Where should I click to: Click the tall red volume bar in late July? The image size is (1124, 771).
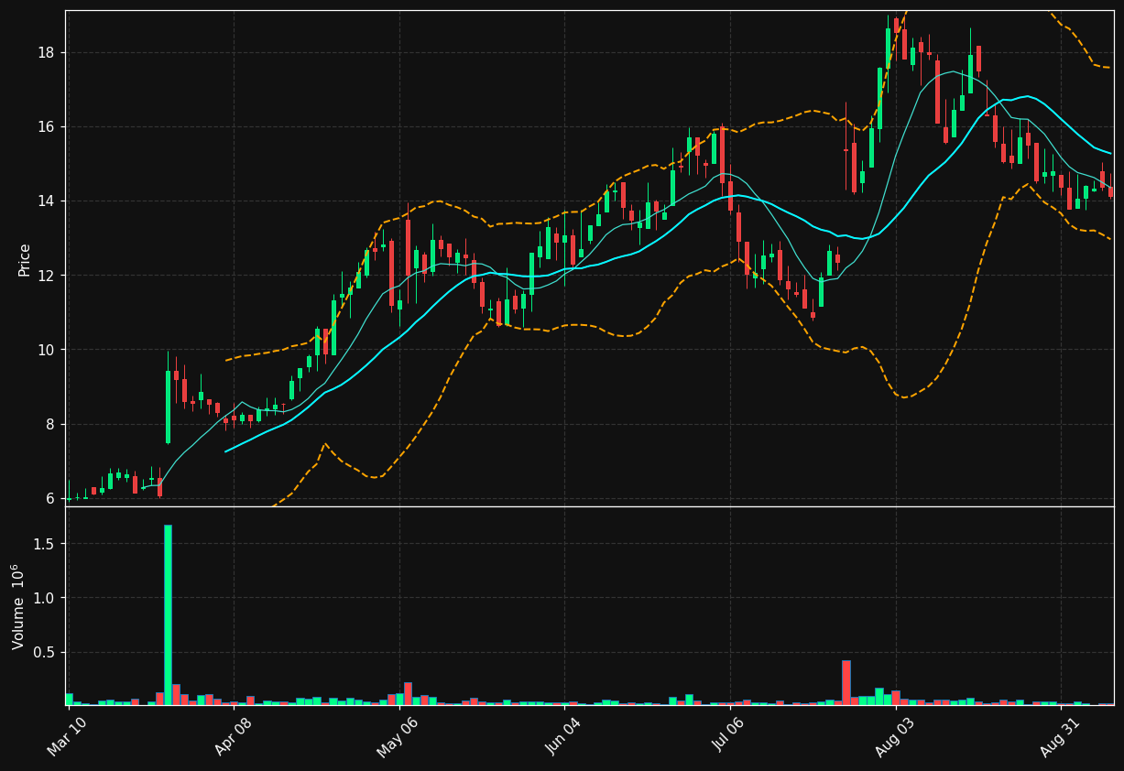click(x=846, y=682)
